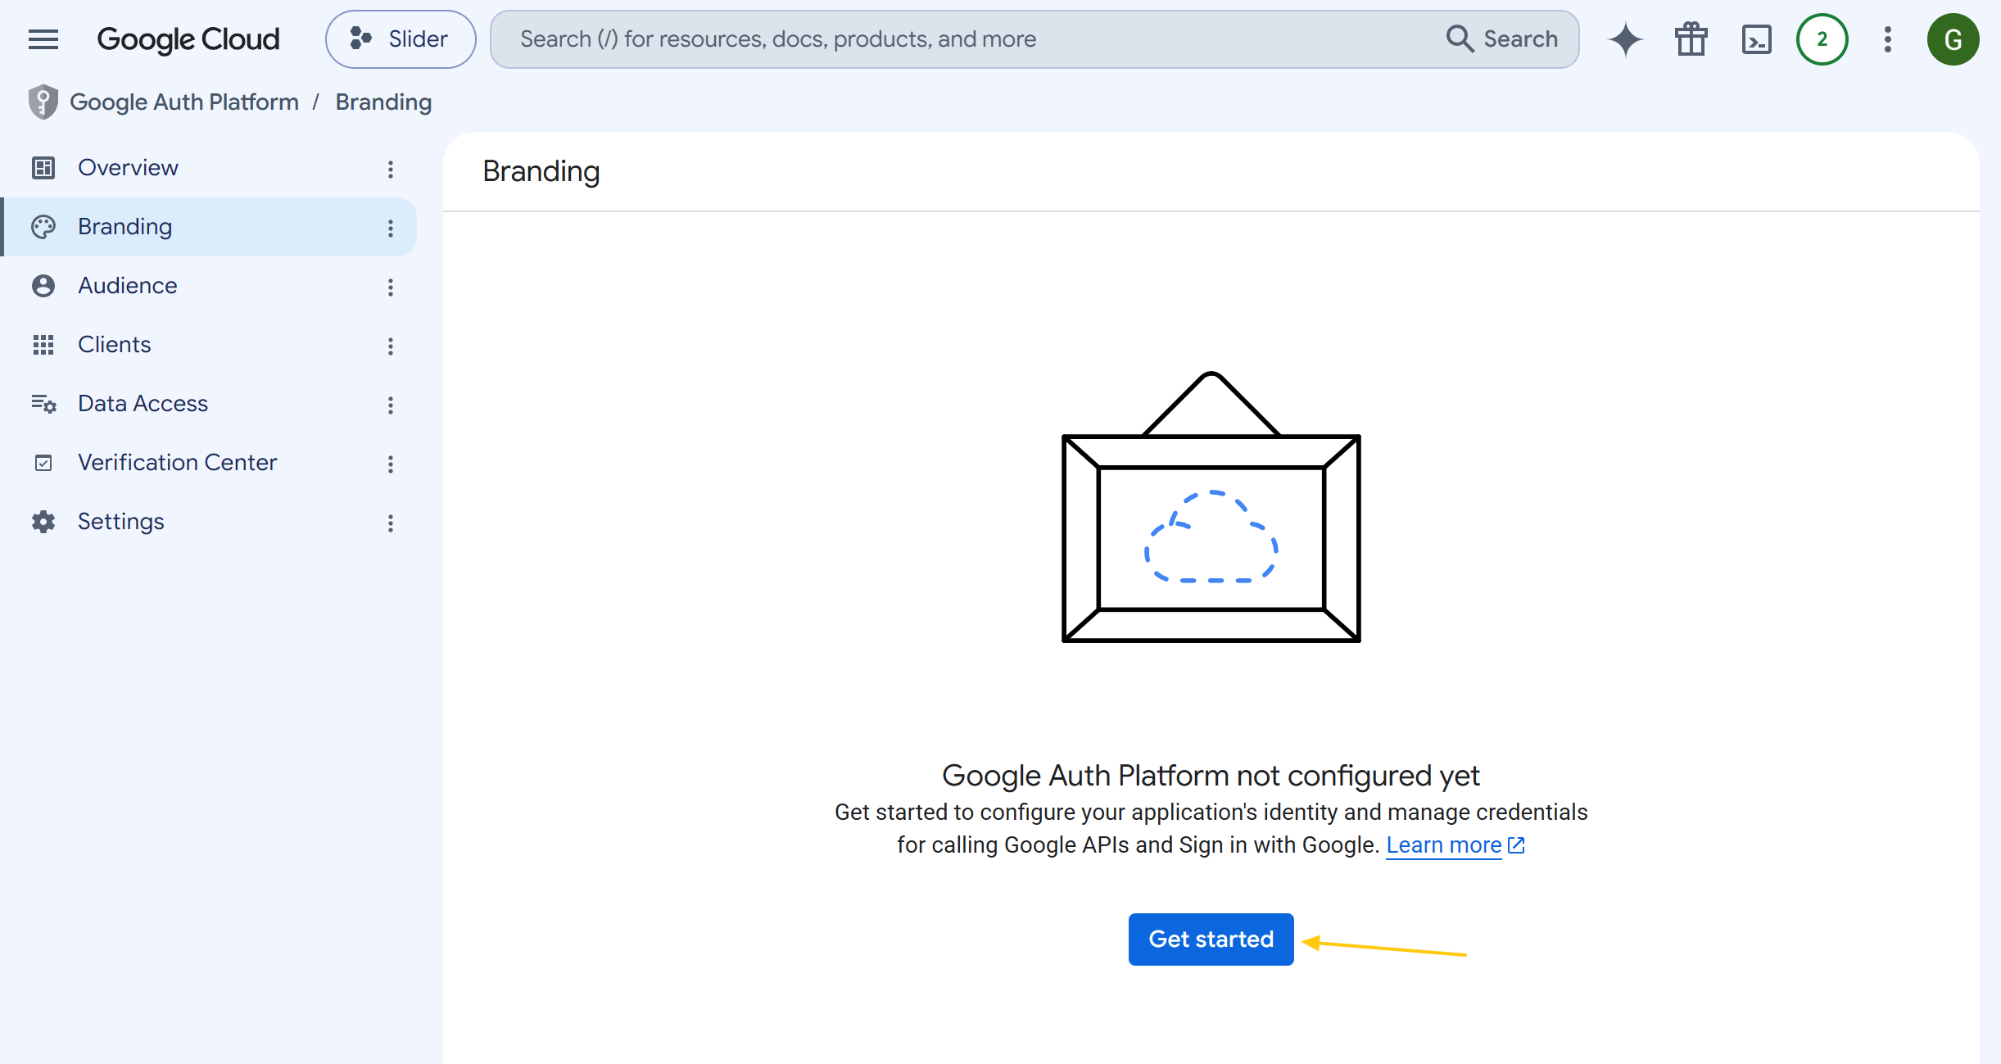Open Verification Center row's three-dot menu
Screen dimensions: 2001x1064
pos(391,464)
